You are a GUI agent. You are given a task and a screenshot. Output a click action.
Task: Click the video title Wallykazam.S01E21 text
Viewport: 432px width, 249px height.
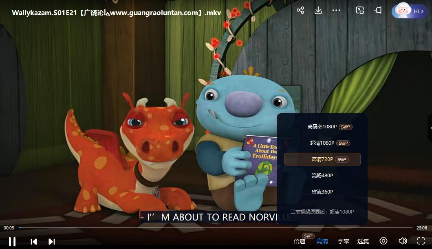[117, 13]
